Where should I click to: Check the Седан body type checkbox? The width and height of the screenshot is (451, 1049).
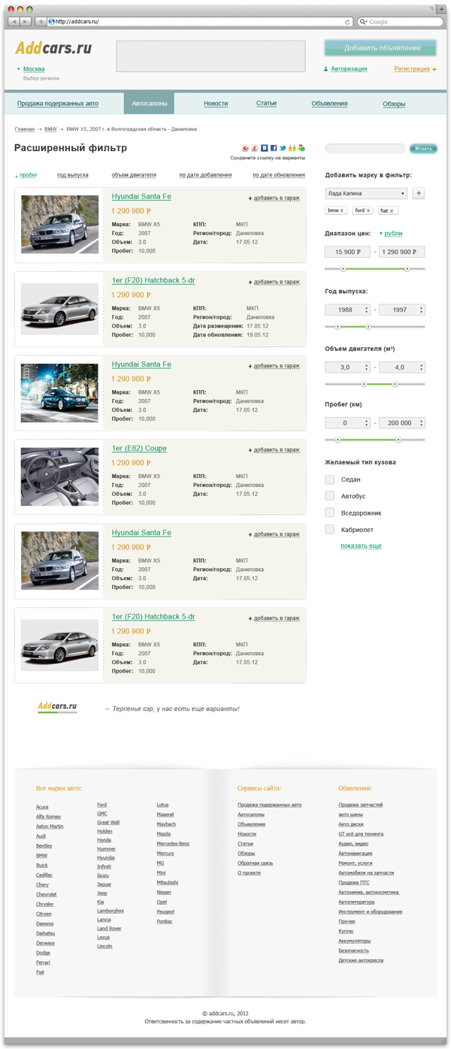329,479
